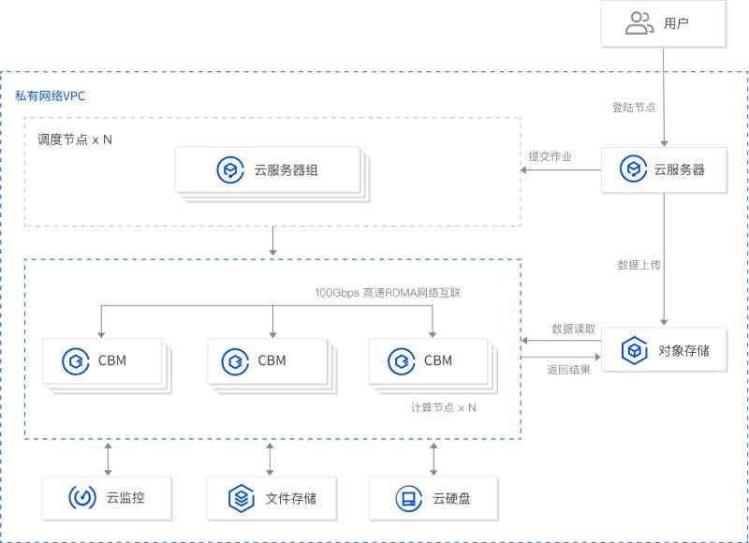Click the 返回结果 arrow label
749x543 pixels.
569,370
